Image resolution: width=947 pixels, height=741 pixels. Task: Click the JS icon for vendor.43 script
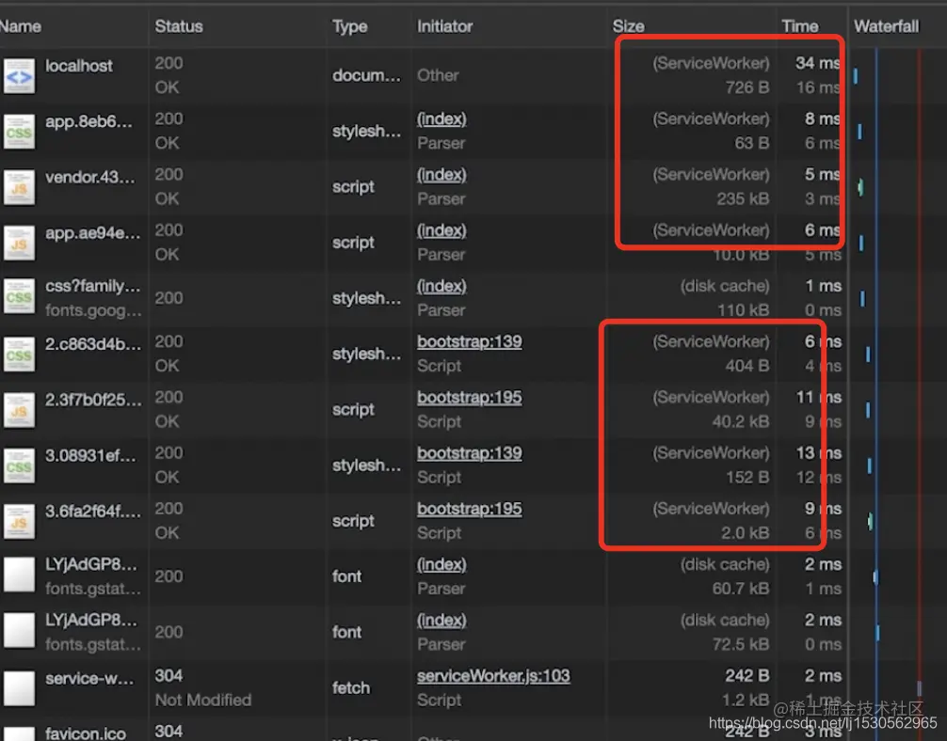pyautogui.click(x=19, y=187)
